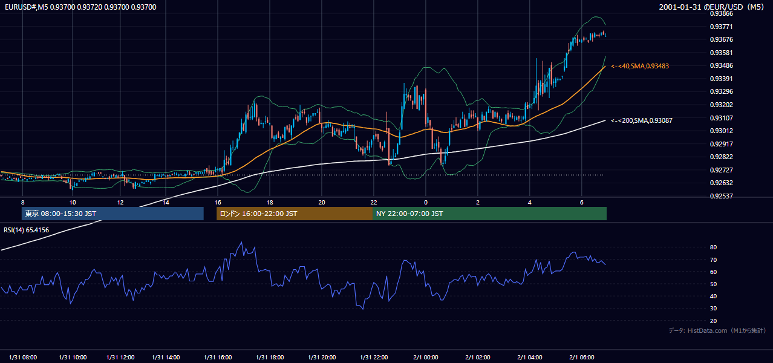Screen dimensions: 773x363
Task: Click hour 8 on the chart axis
Action: pos(23,202)
